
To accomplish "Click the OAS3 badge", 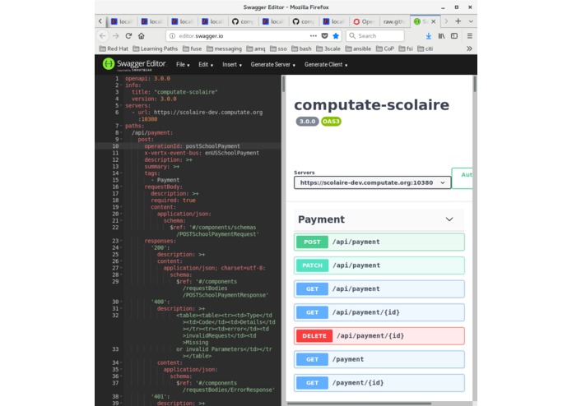I will point(331,122).
